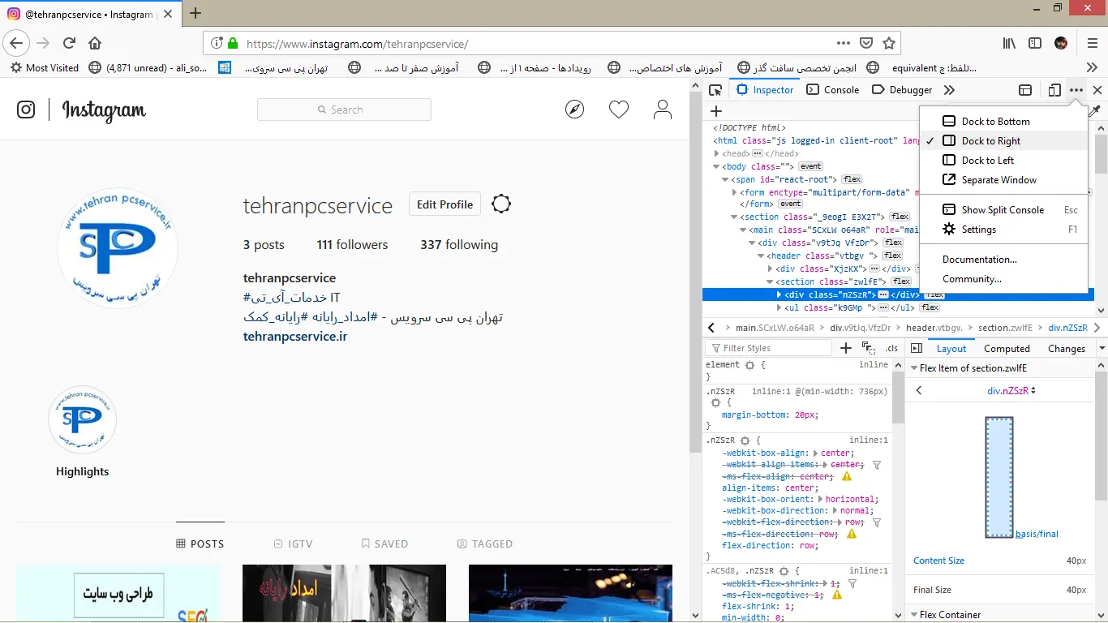
Task: Click the eyedropper color picker icon
Action: point(1094,111)
